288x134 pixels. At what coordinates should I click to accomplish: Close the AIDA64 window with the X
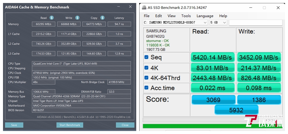click(x=130, y=7)
